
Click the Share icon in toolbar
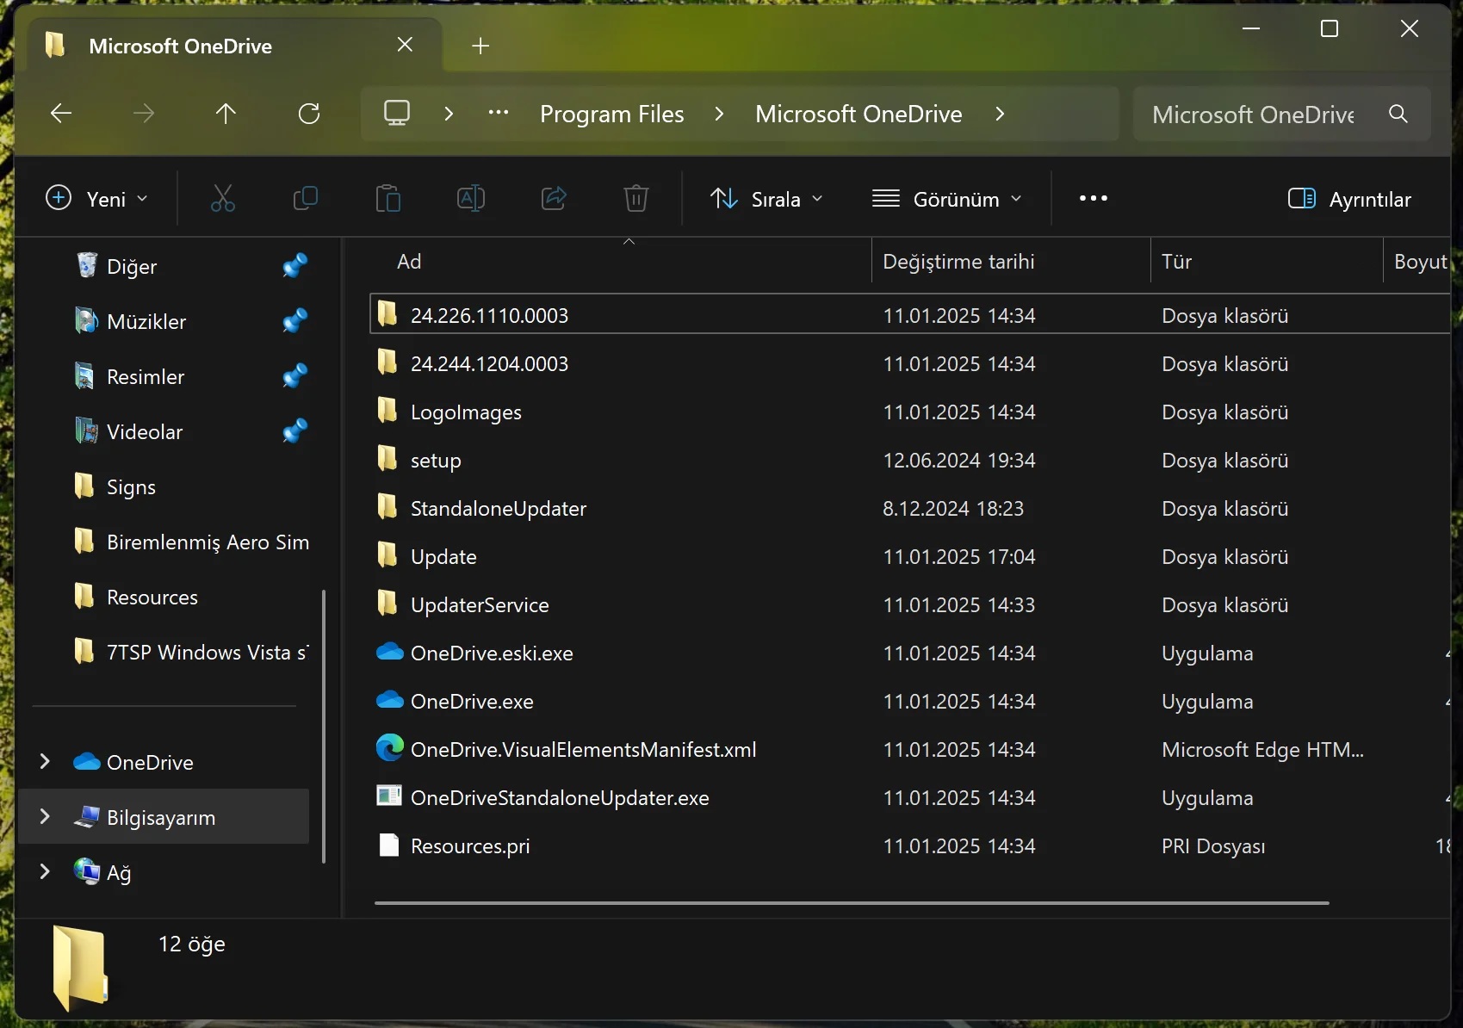[x=554, y=199]
